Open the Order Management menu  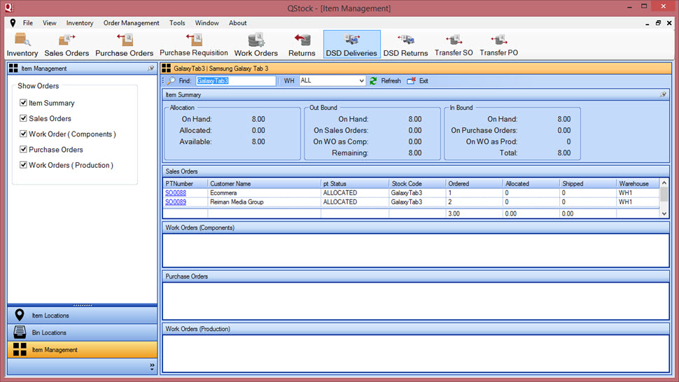pos(131,23)
